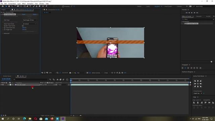Switch to the Render Queue tab
The width and height of the screenshot is (215, 121).
coord(7,76)
